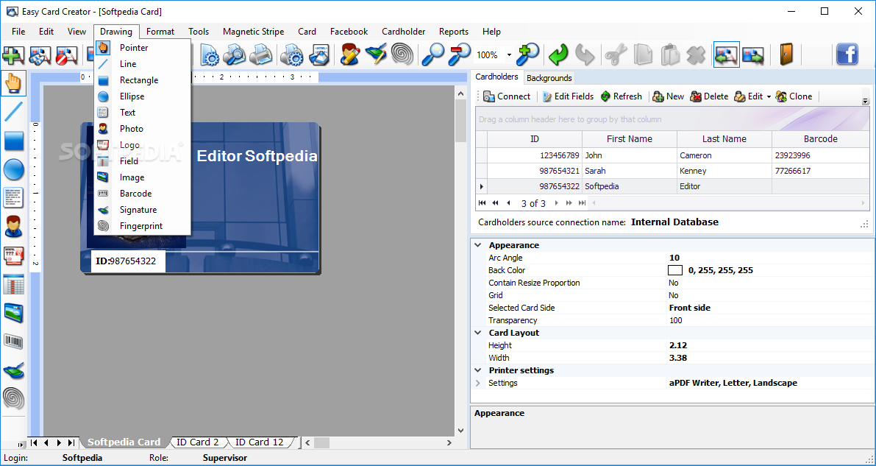Select the cell 'Cameron'

click(x=724, y=155)
